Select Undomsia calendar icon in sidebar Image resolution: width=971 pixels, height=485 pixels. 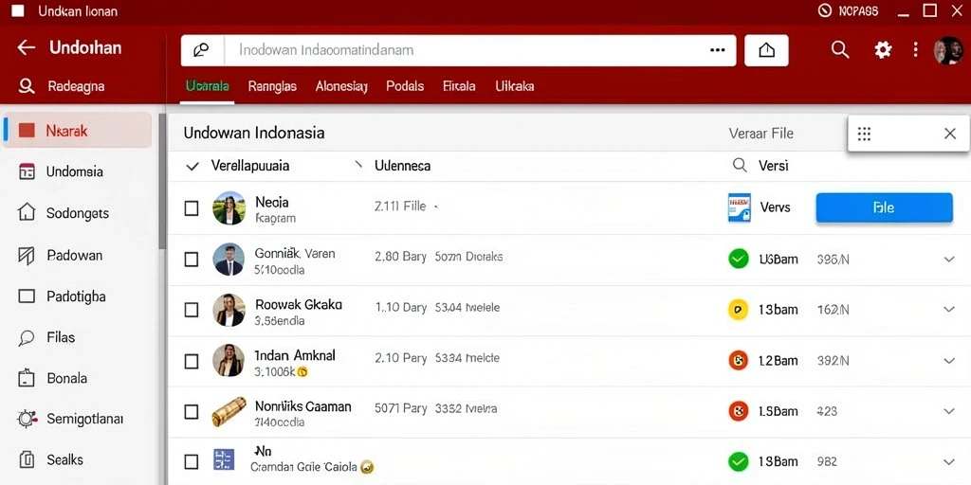tap(27, 172)
